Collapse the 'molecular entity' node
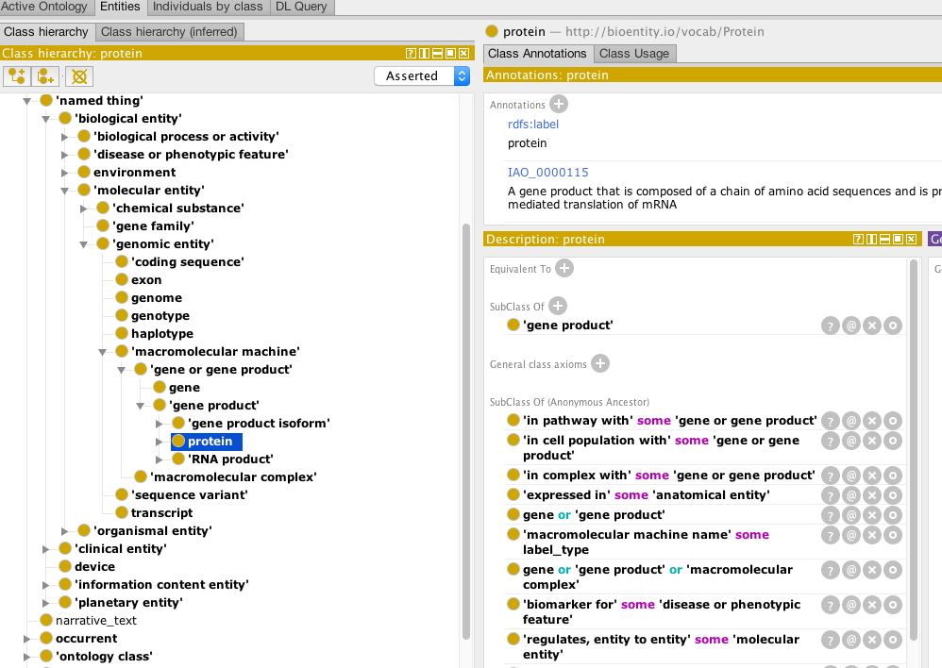The width and height of the screenshot is (942, 668). coord(65,191)
